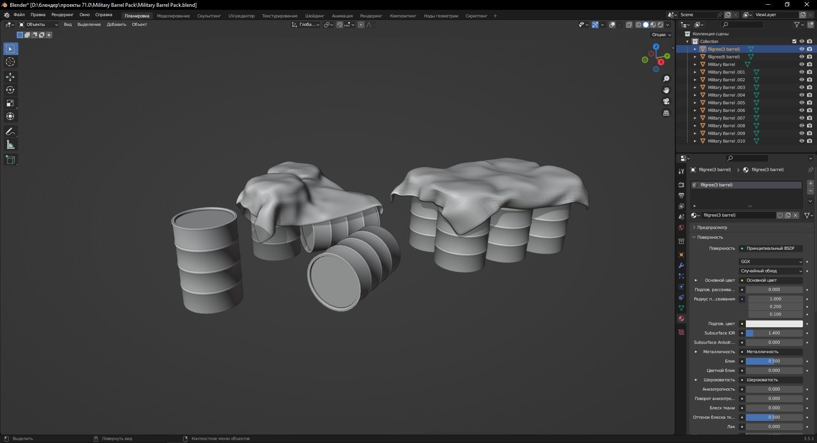The image size is (817, 443).
Task: Open the Правка menu
Action: tap(38, 15)
